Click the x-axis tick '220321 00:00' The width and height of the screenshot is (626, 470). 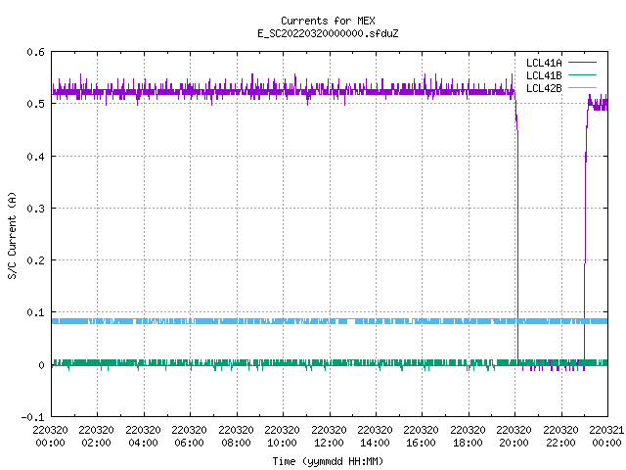pyautogui.click(x=606, y=437)
